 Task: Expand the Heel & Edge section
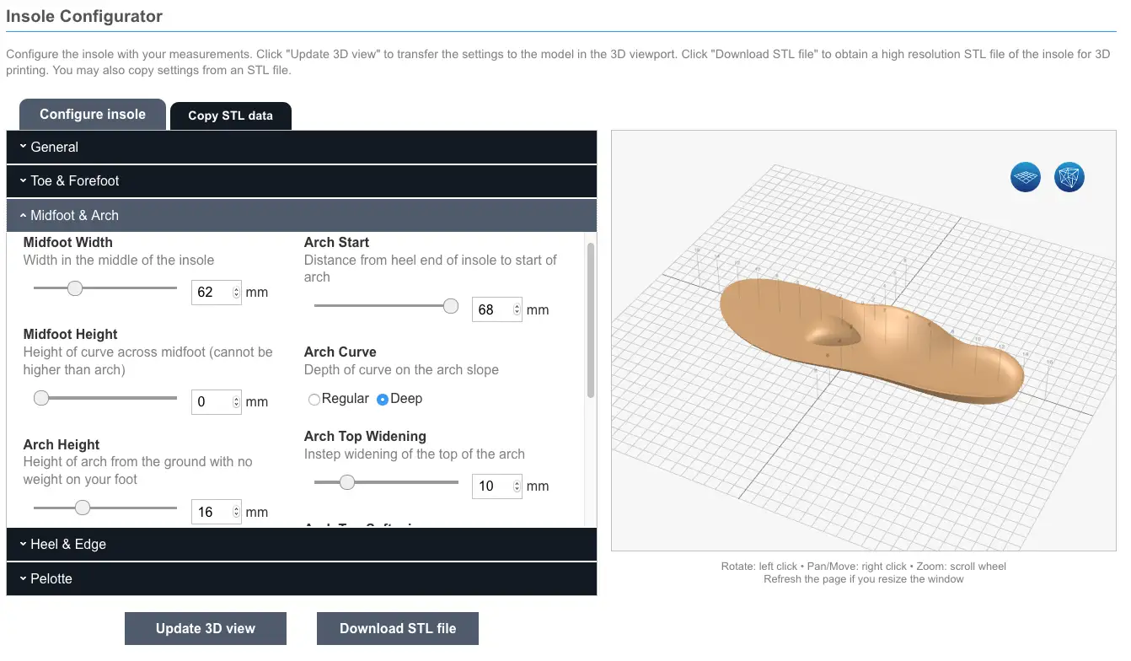click(x=302, y=545)
